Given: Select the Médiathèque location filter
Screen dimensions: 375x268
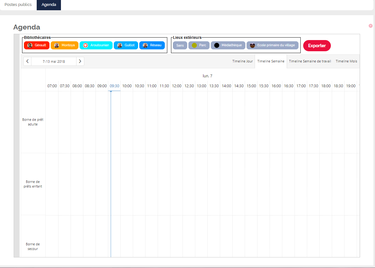Looking at the screenshot, I should click(228, 45).
